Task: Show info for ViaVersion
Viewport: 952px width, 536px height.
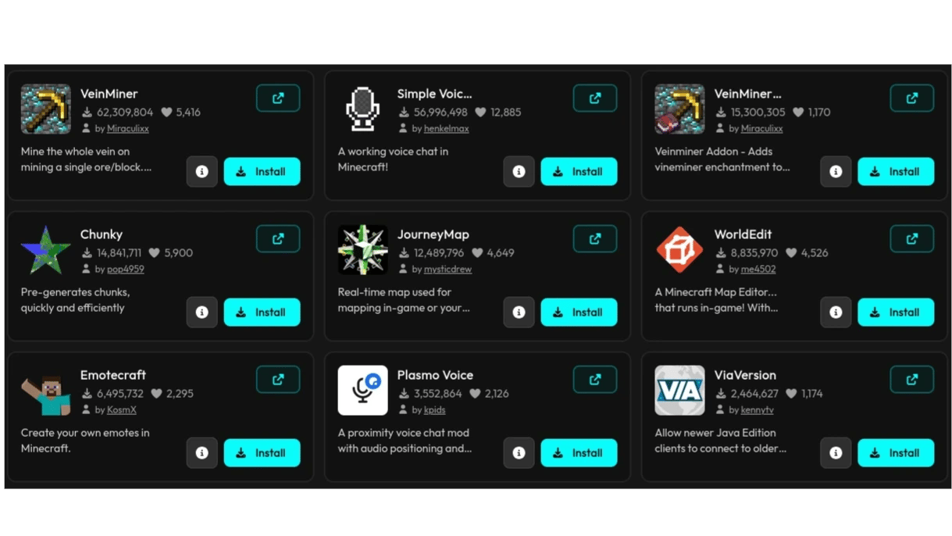Action: tap(836, 453)
